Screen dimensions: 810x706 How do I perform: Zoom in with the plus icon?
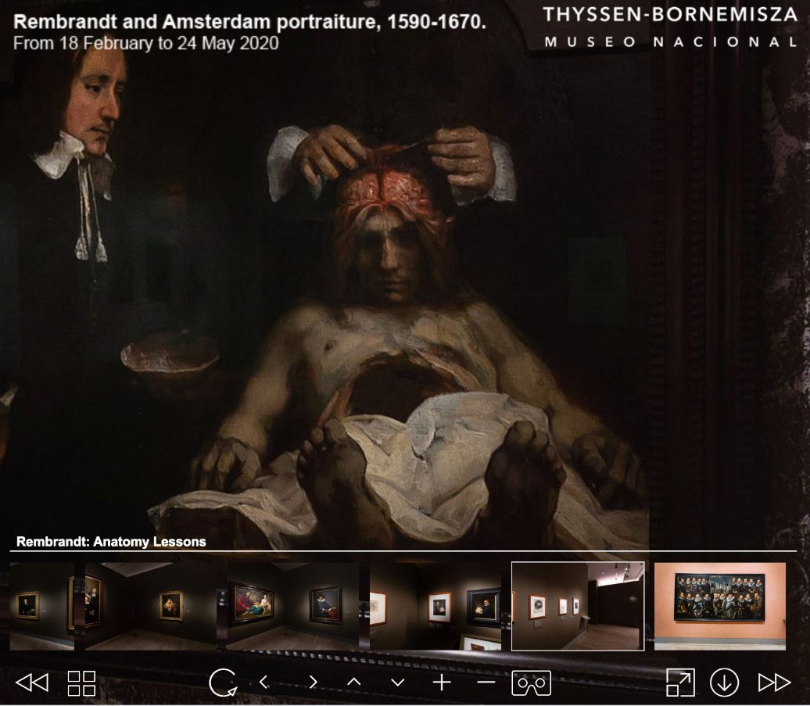(442, 683)
